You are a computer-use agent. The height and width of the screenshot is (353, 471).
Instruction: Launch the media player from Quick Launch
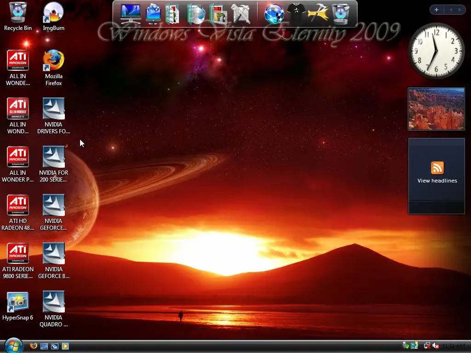click(65, 346)
